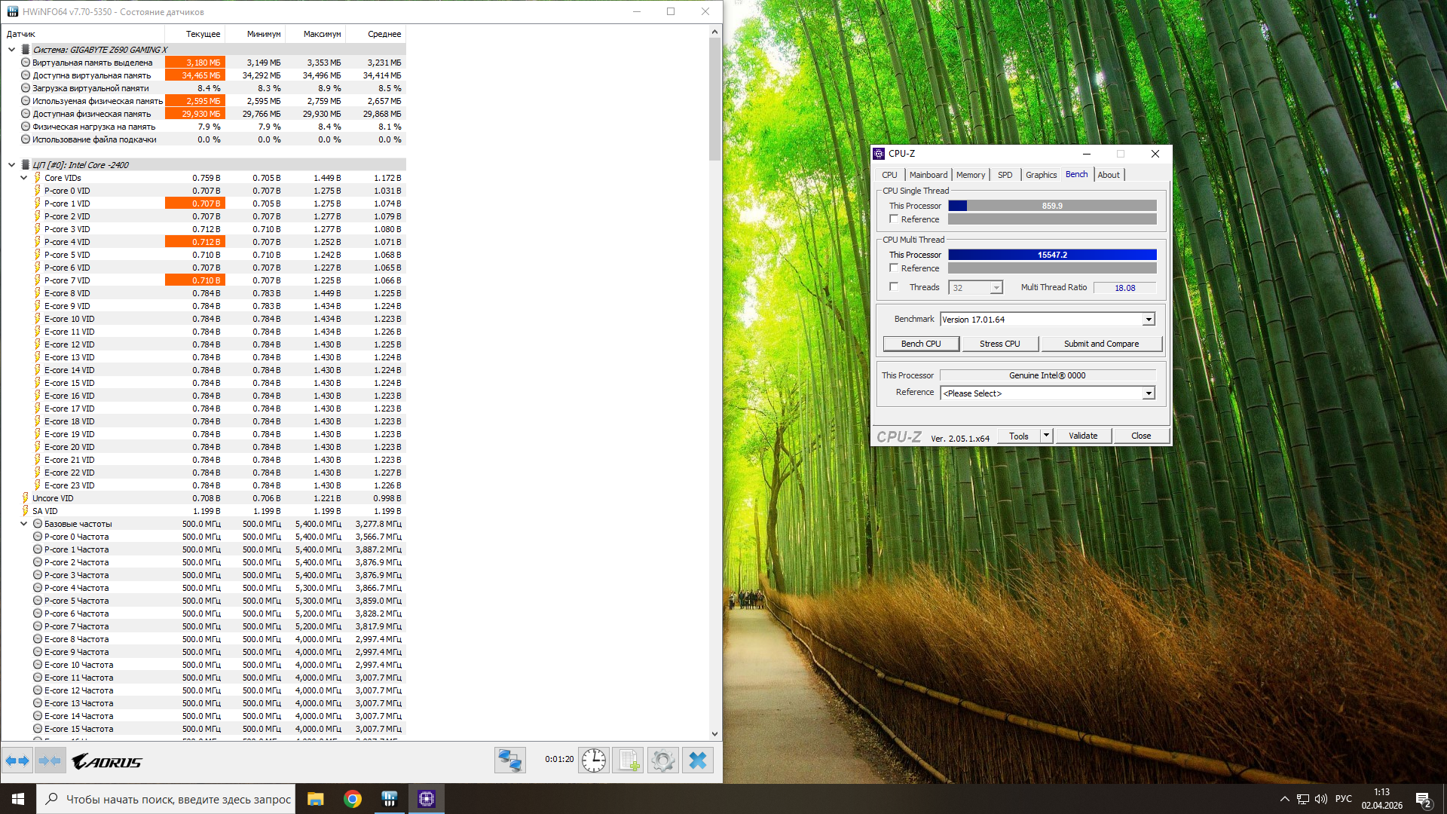Open the network remote monitoring icon

[x=509, y=760]
